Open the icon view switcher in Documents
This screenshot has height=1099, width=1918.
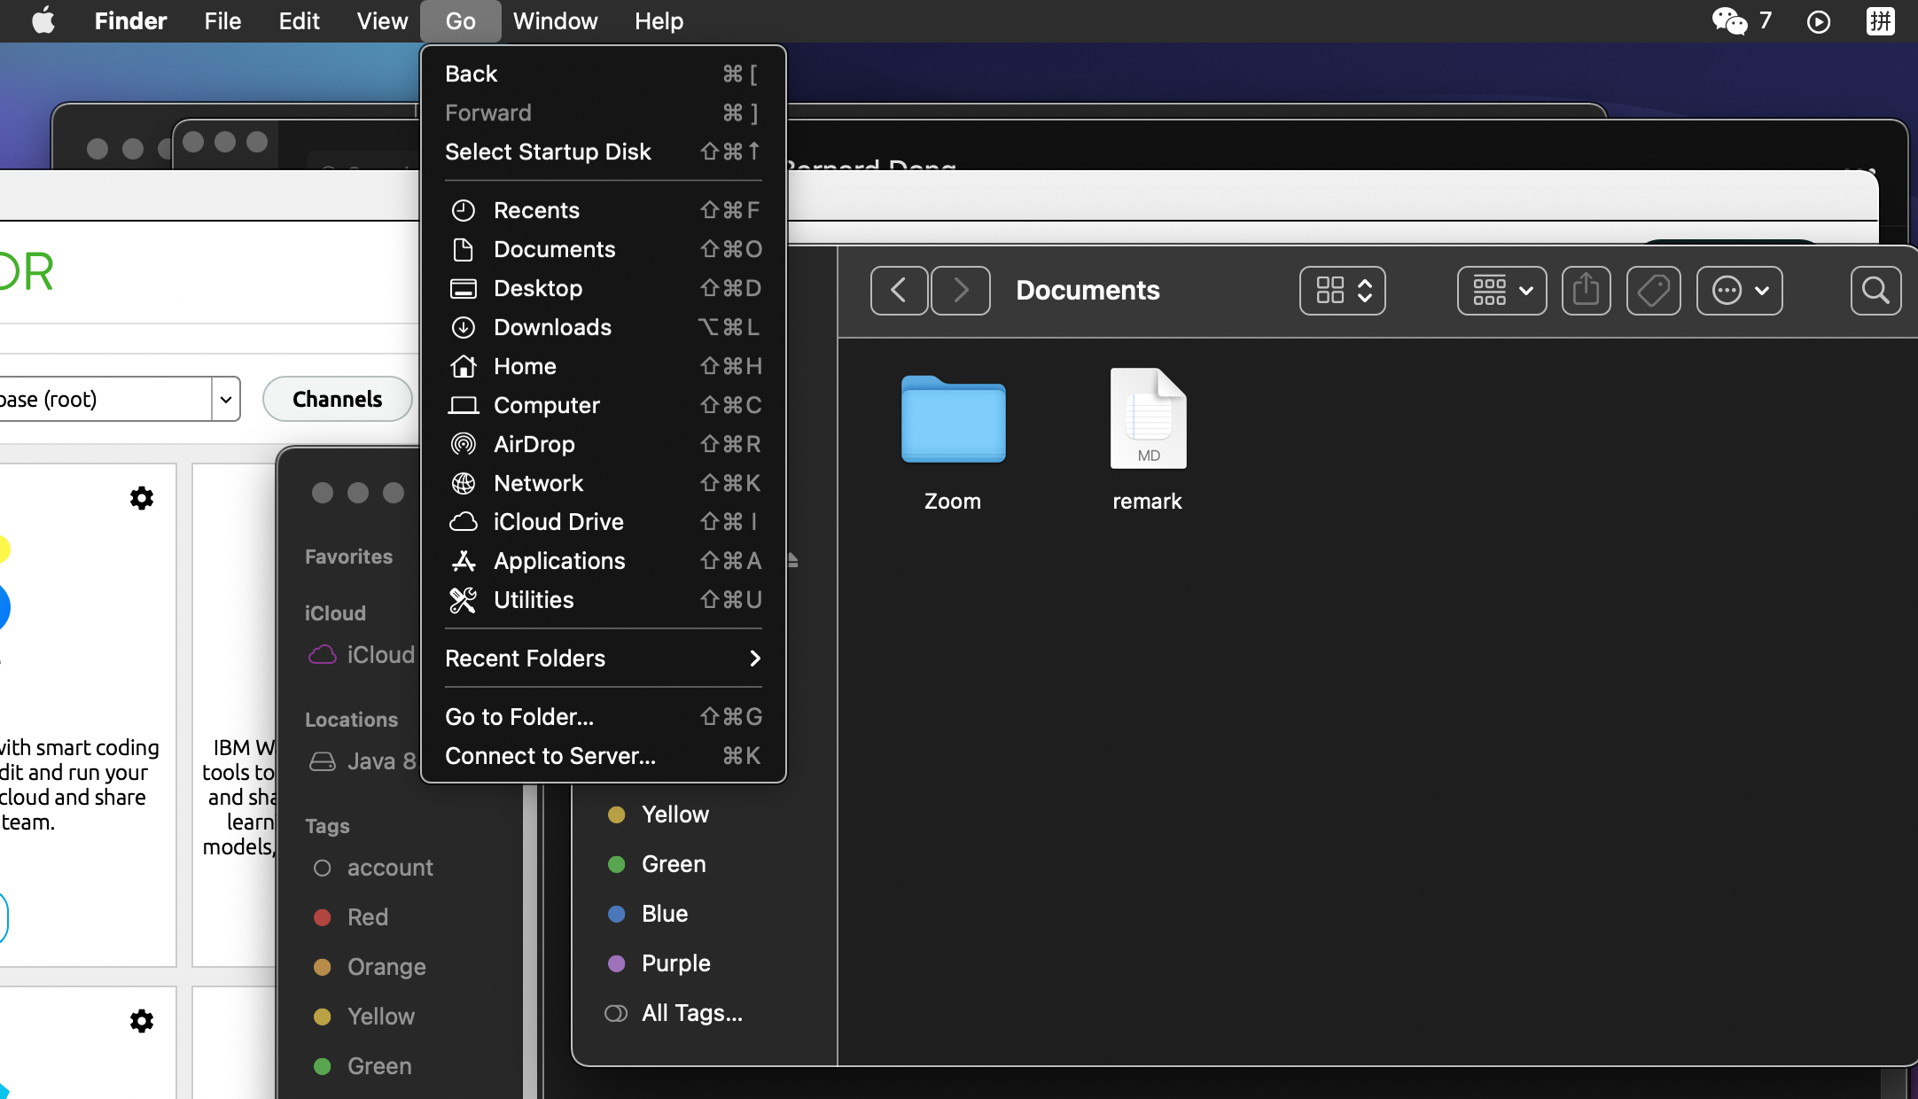(x=1343, y=290)
